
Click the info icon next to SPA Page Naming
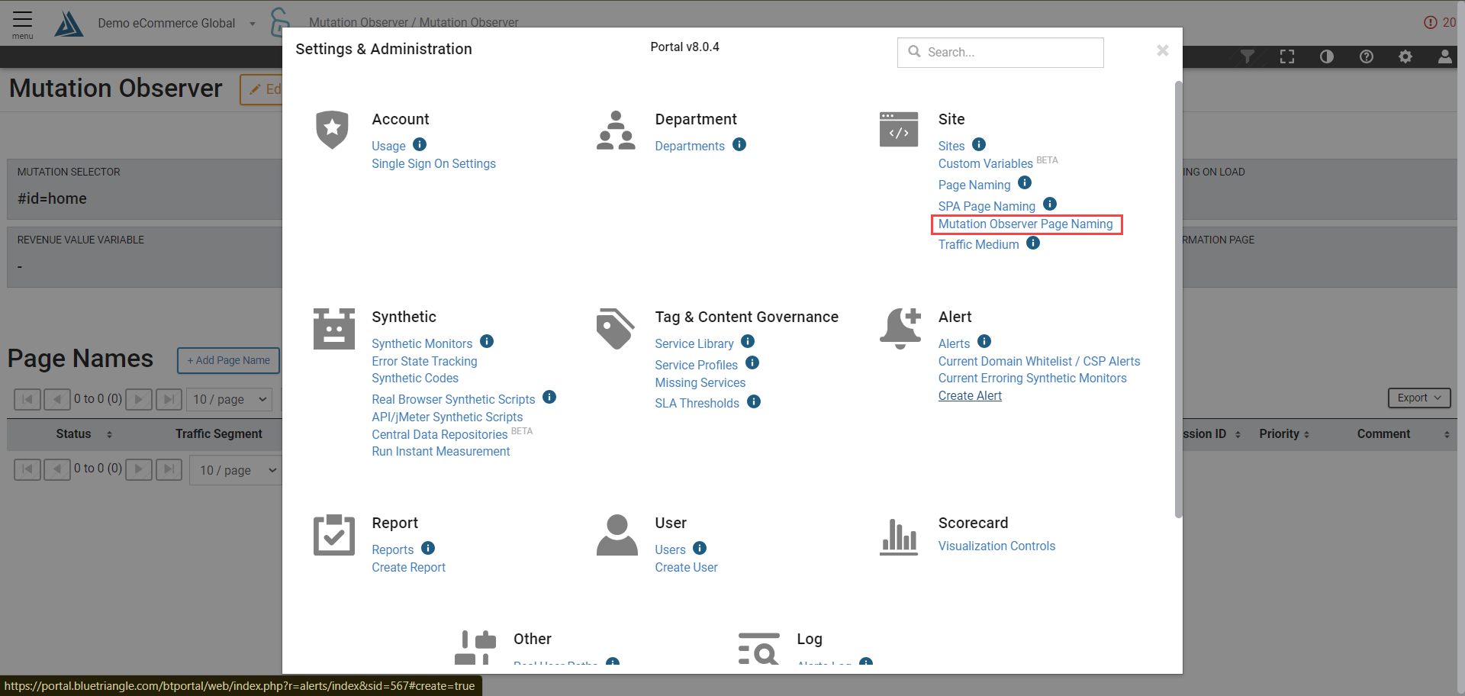click(x=1050, y=205)
